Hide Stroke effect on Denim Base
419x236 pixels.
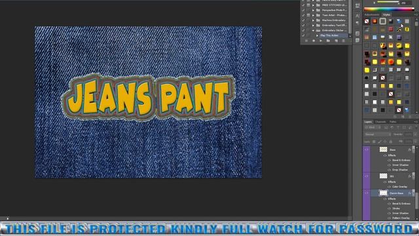(x=389, y=208)
